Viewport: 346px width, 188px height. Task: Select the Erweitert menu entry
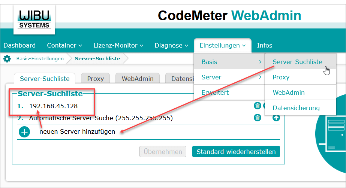tap(229, 93)
